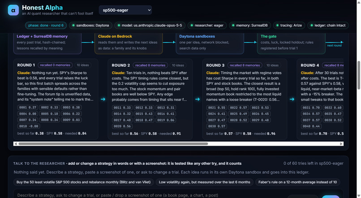Open trial chip 0001 0.37
This screenshot has height=198, width=361.
click(x=28, y=108)
